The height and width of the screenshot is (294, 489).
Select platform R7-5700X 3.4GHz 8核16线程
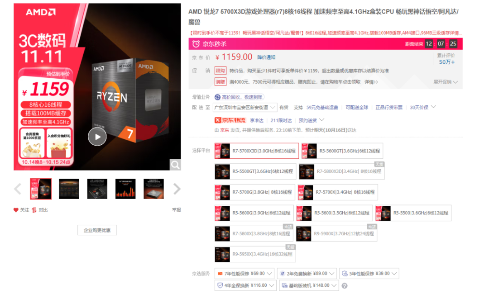pyautogui.click(x=338, y=192)
